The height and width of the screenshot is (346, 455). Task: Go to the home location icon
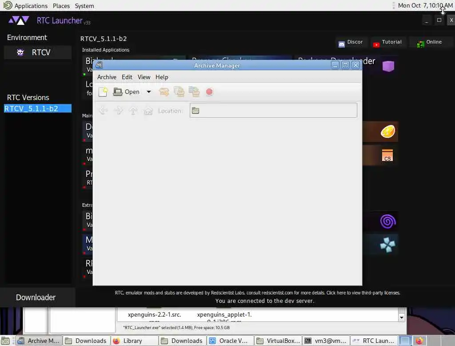(148, 111)
